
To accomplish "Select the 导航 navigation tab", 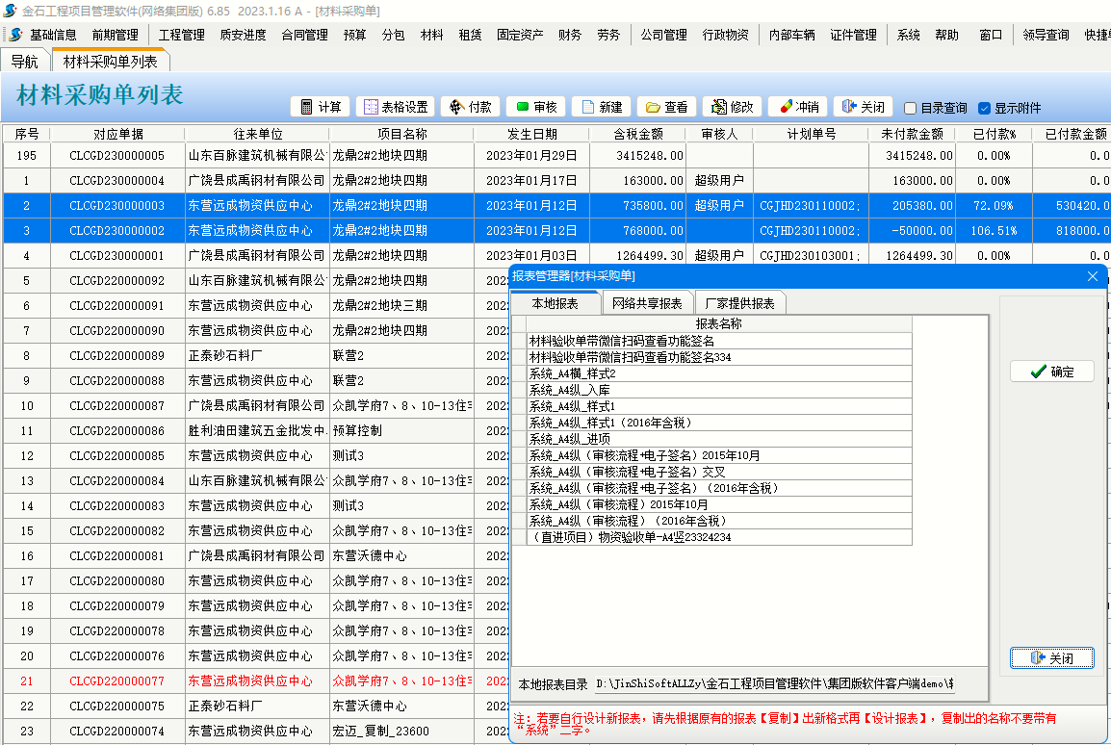I will point(25,62).
